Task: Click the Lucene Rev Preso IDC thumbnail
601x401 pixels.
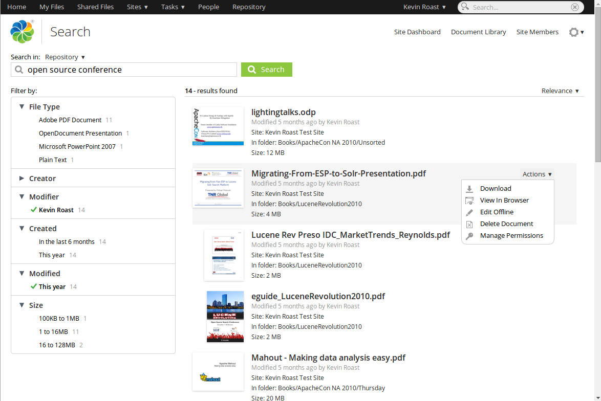Action: click(224, 255)
